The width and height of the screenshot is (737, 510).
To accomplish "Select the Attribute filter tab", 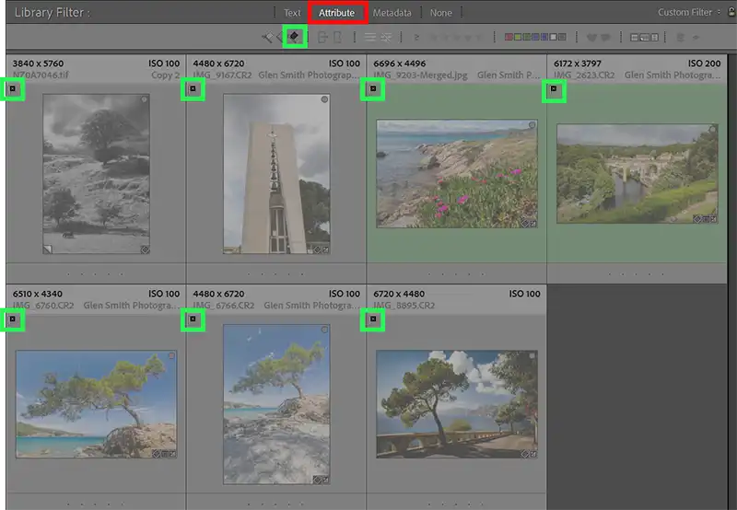I will pos(336,13).
